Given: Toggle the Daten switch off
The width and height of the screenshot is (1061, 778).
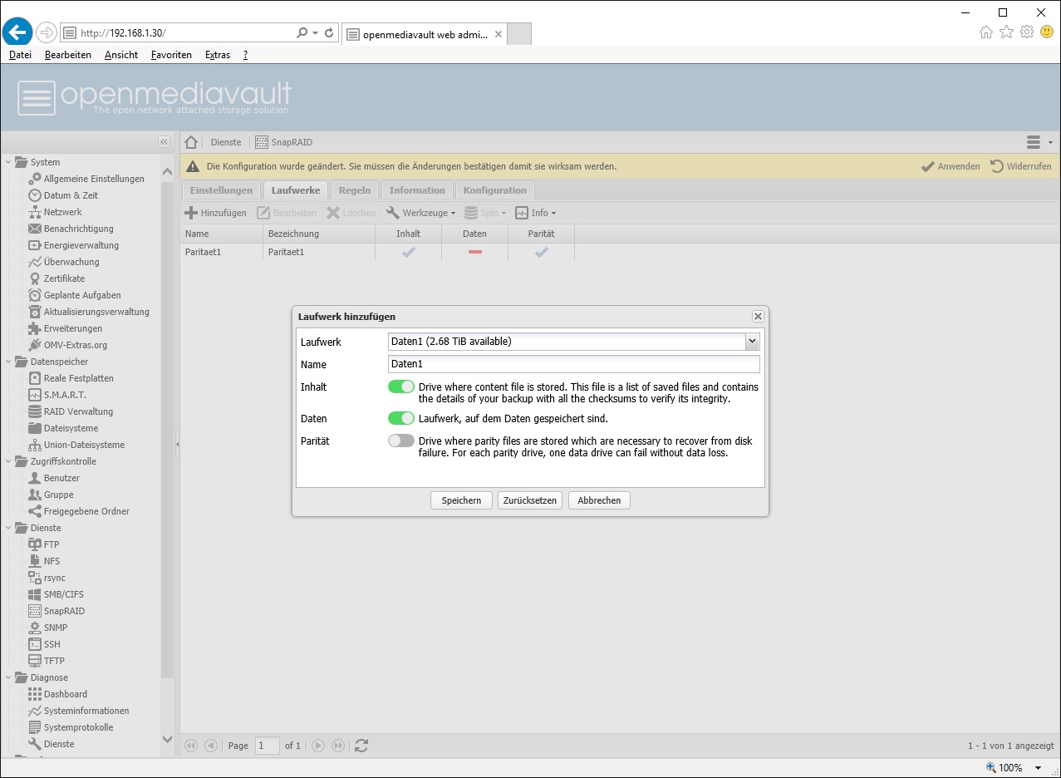Looking at the screenshot, I should pos(401,418).
